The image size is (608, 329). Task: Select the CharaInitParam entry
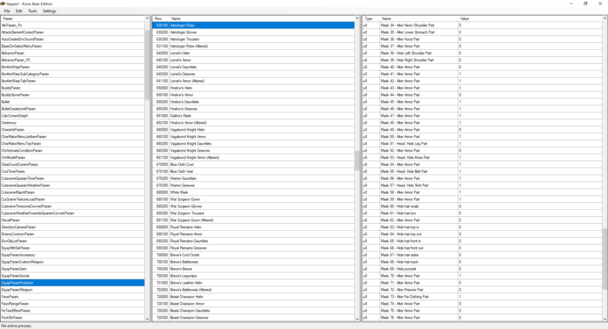73,130
